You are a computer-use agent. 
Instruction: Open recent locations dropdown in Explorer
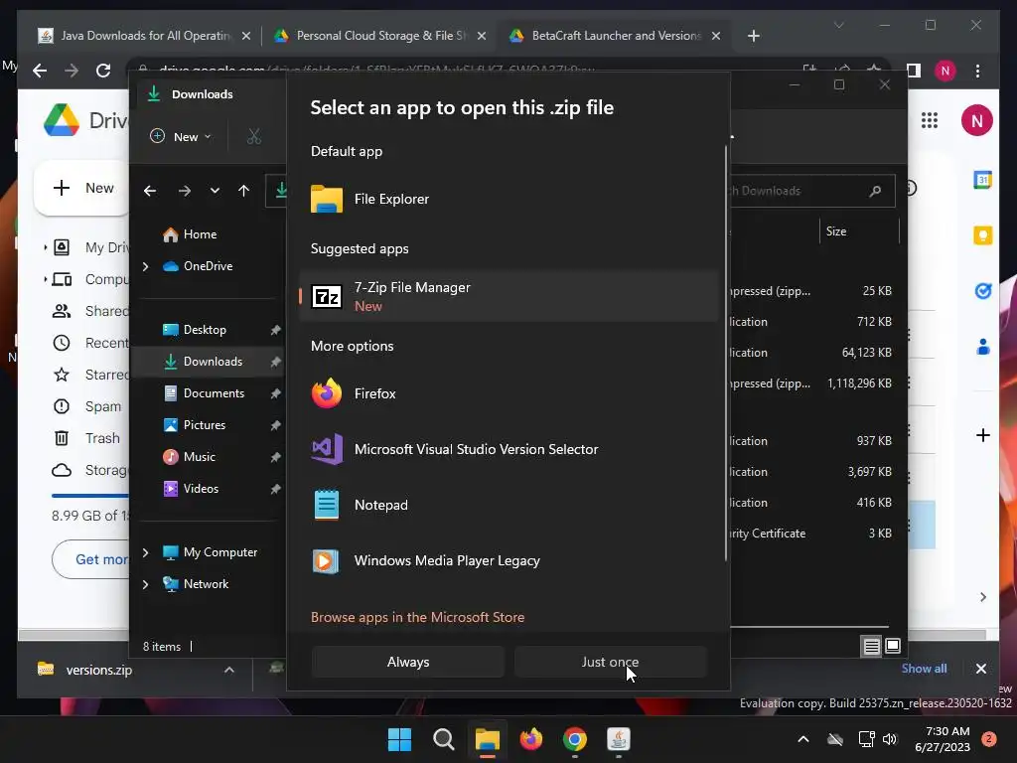pyautogui.click(x=215, y=191)
